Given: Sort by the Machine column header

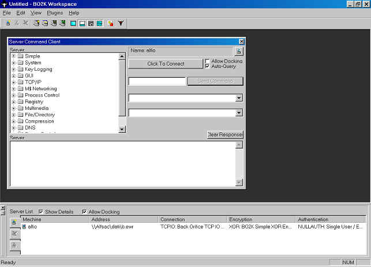Looking at the screenshot, I should point(55,219).
